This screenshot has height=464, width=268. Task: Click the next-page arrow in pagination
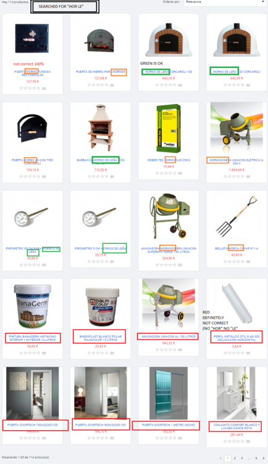(x=263, y=458)
